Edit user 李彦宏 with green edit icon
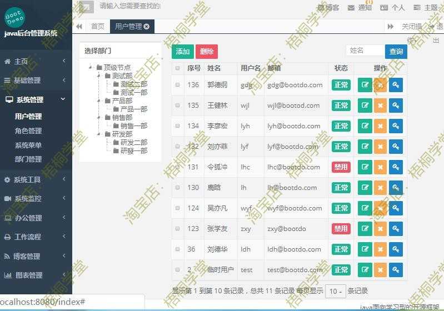The height and width of the screenshot is (311, 444). 365,126
